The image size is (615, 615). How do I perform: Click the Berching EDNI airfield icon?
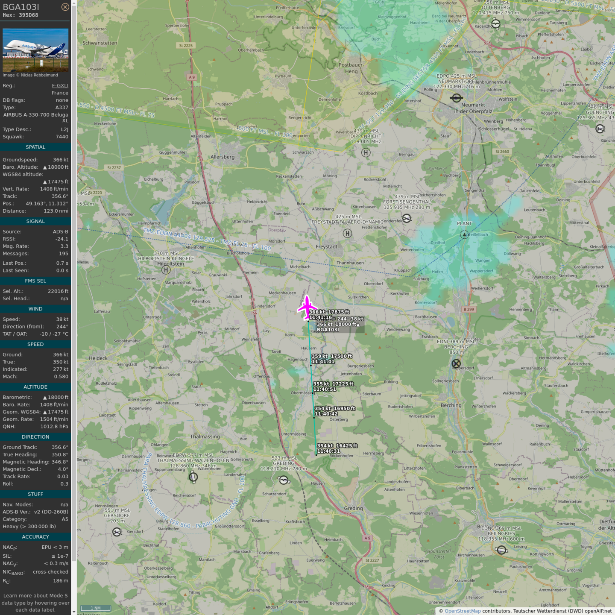[456, 364]
